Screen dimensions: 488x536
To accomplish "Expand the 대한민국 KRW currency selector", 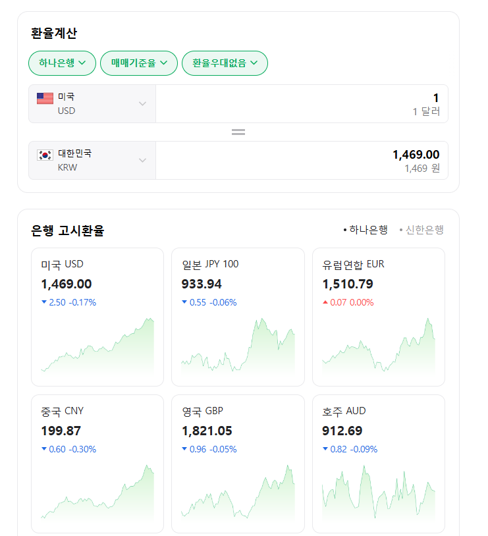I will coord(92,160).
